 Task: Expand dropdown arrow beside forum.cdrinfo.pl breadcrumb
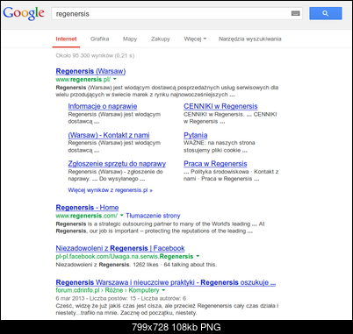click(163, 290)
